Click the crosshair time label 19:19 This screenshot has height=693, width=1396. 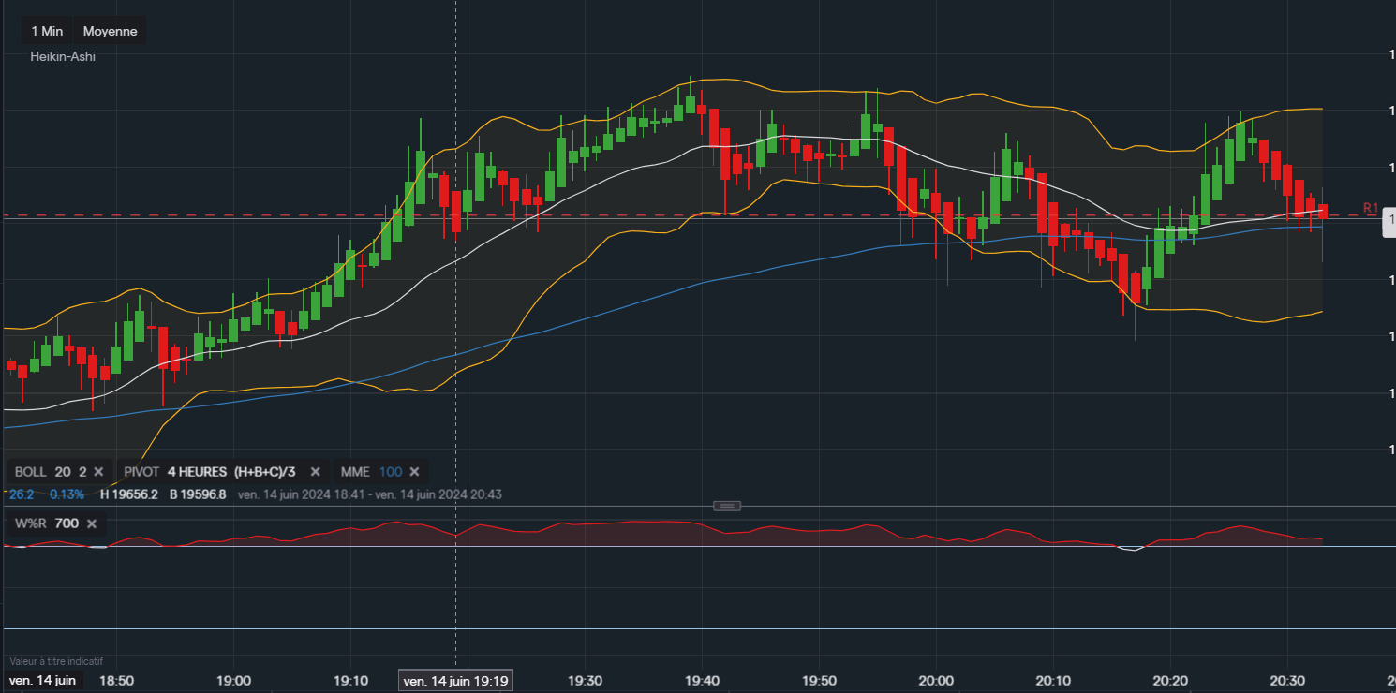[x=456, y=681]
